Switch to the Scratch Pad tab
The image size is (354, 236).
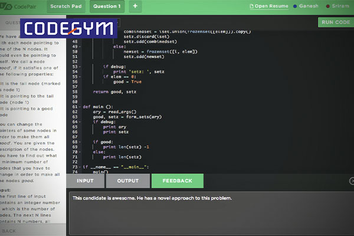67,6
